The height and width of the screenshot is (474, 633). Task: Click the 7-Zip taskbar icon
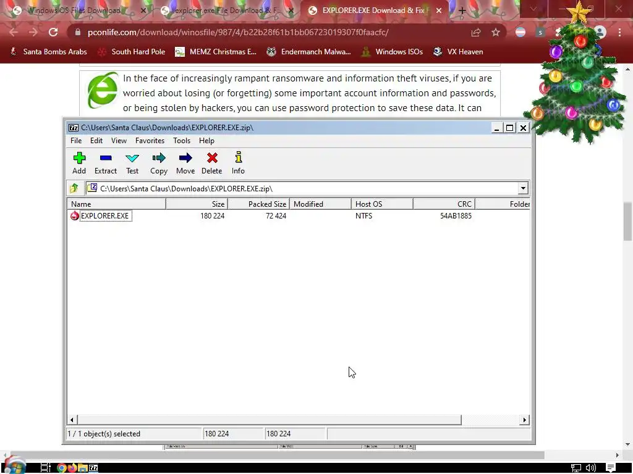(x=93, y=468)
